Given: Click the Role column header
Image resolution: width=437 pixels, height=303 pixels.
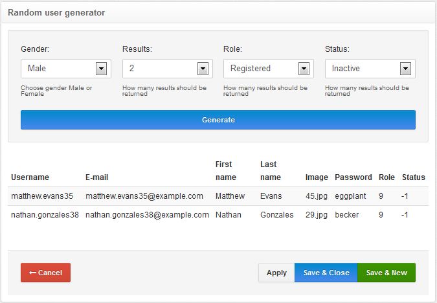Looking at the screenshot, I should [x=387, y=177].
